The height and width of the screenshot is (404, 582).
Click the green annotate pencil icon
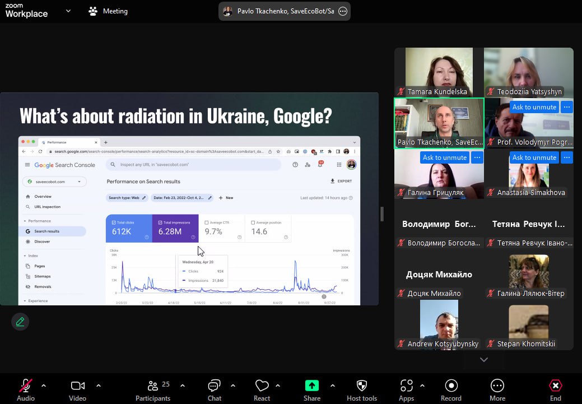(20, 322)
